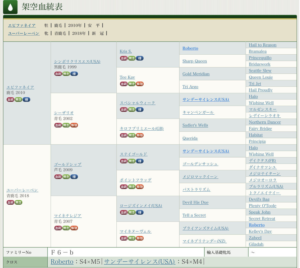This screenshot has height=268, width=300.
Task: Open the 競走 badge under Tee Kay
Action: click(132, 84)
